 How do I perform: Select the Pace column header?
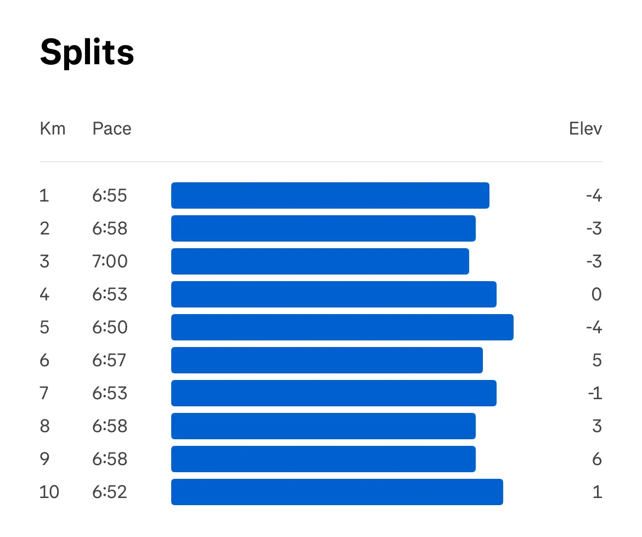[112, 128]
